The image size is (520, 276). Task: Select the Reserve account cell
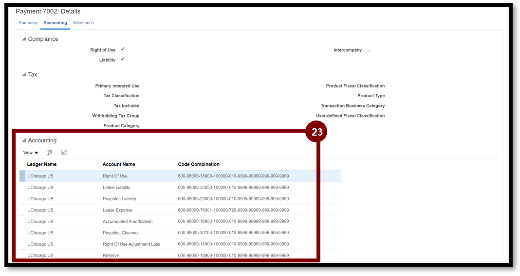111,255
